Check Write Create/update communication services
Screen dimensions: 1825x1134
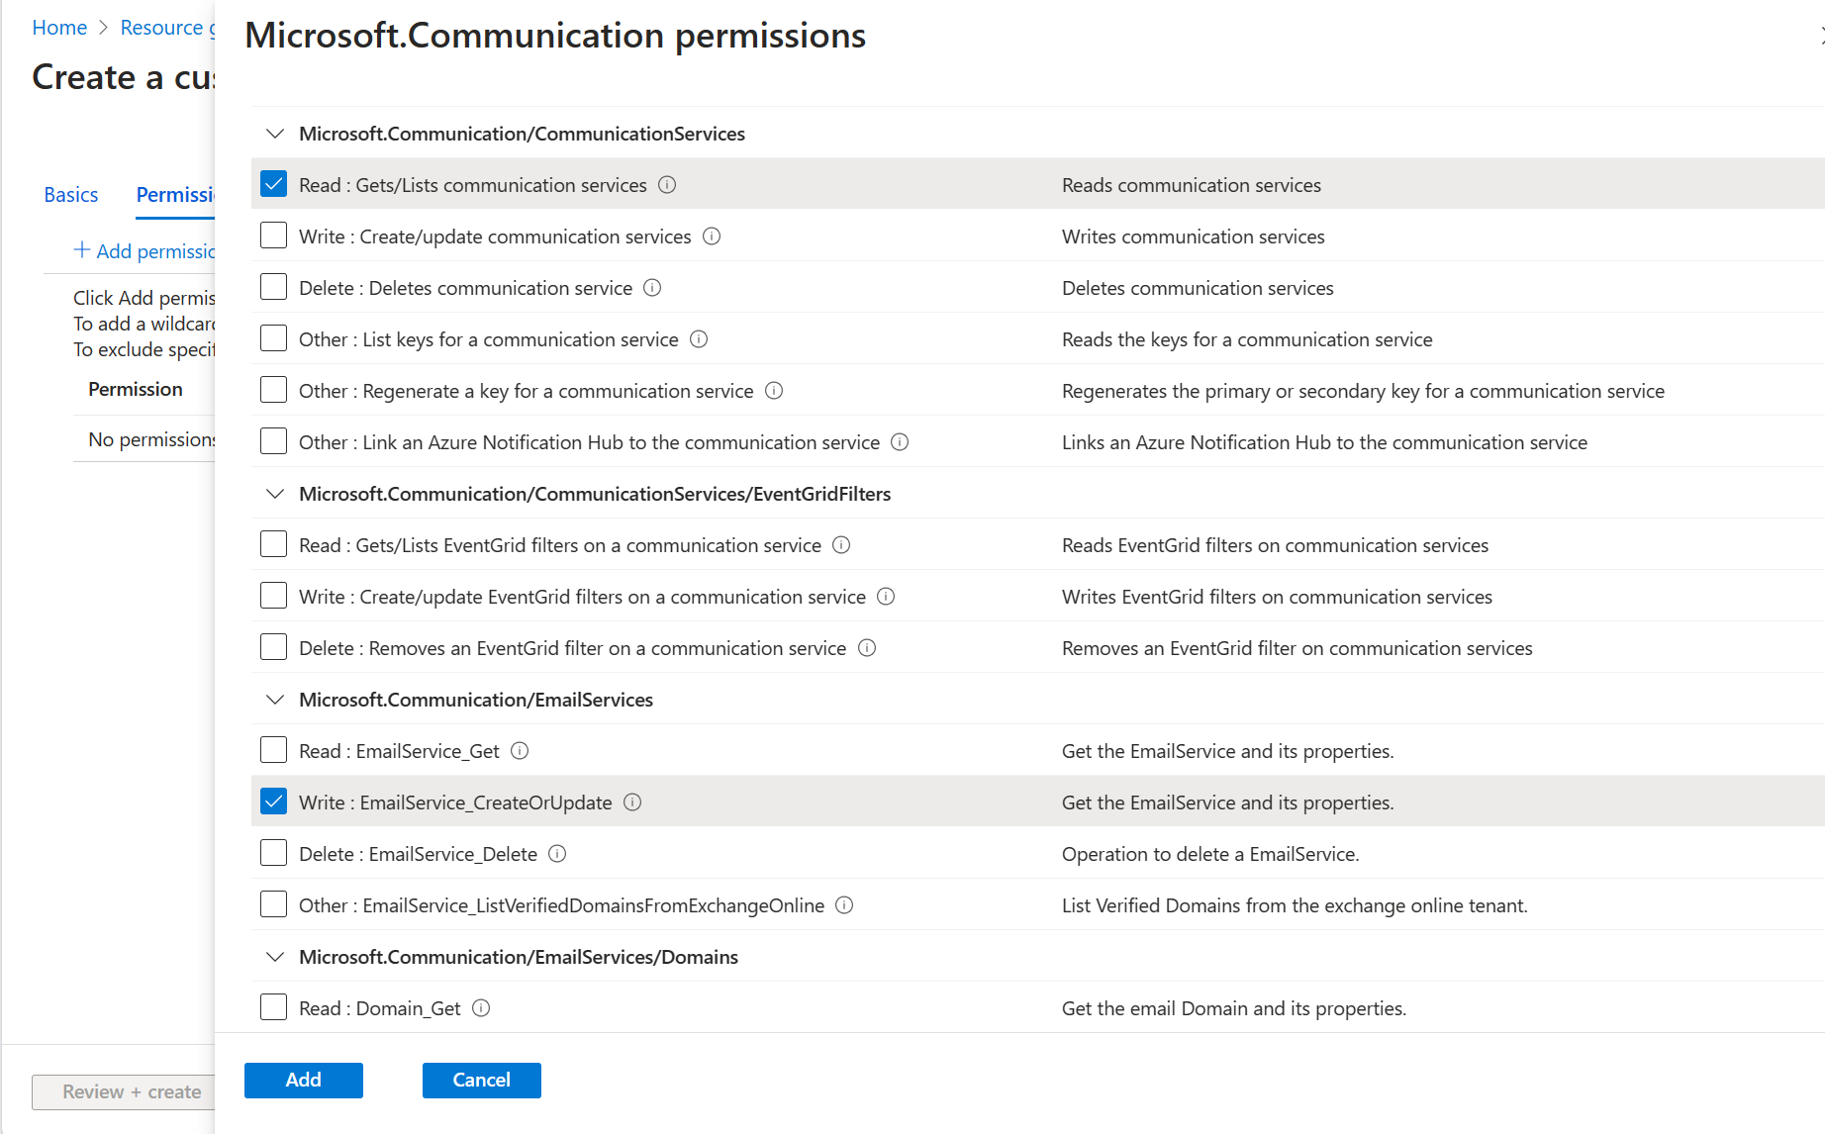click(273, 236)
